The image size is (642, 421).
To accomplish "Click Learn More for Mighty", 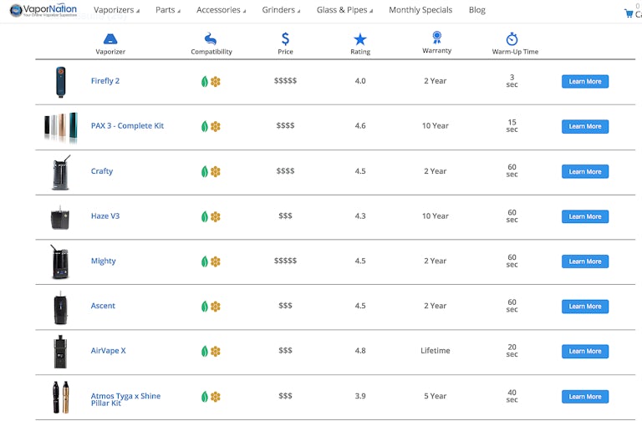I will point(585,261).
